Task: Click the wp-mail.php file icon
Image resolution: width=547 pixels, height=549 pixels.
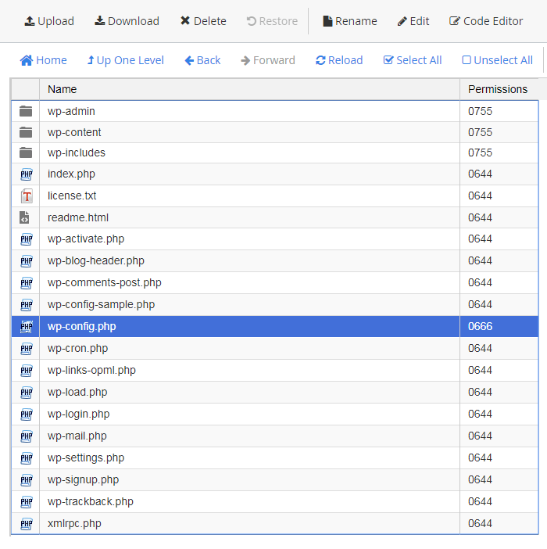Action: (27, 436)
